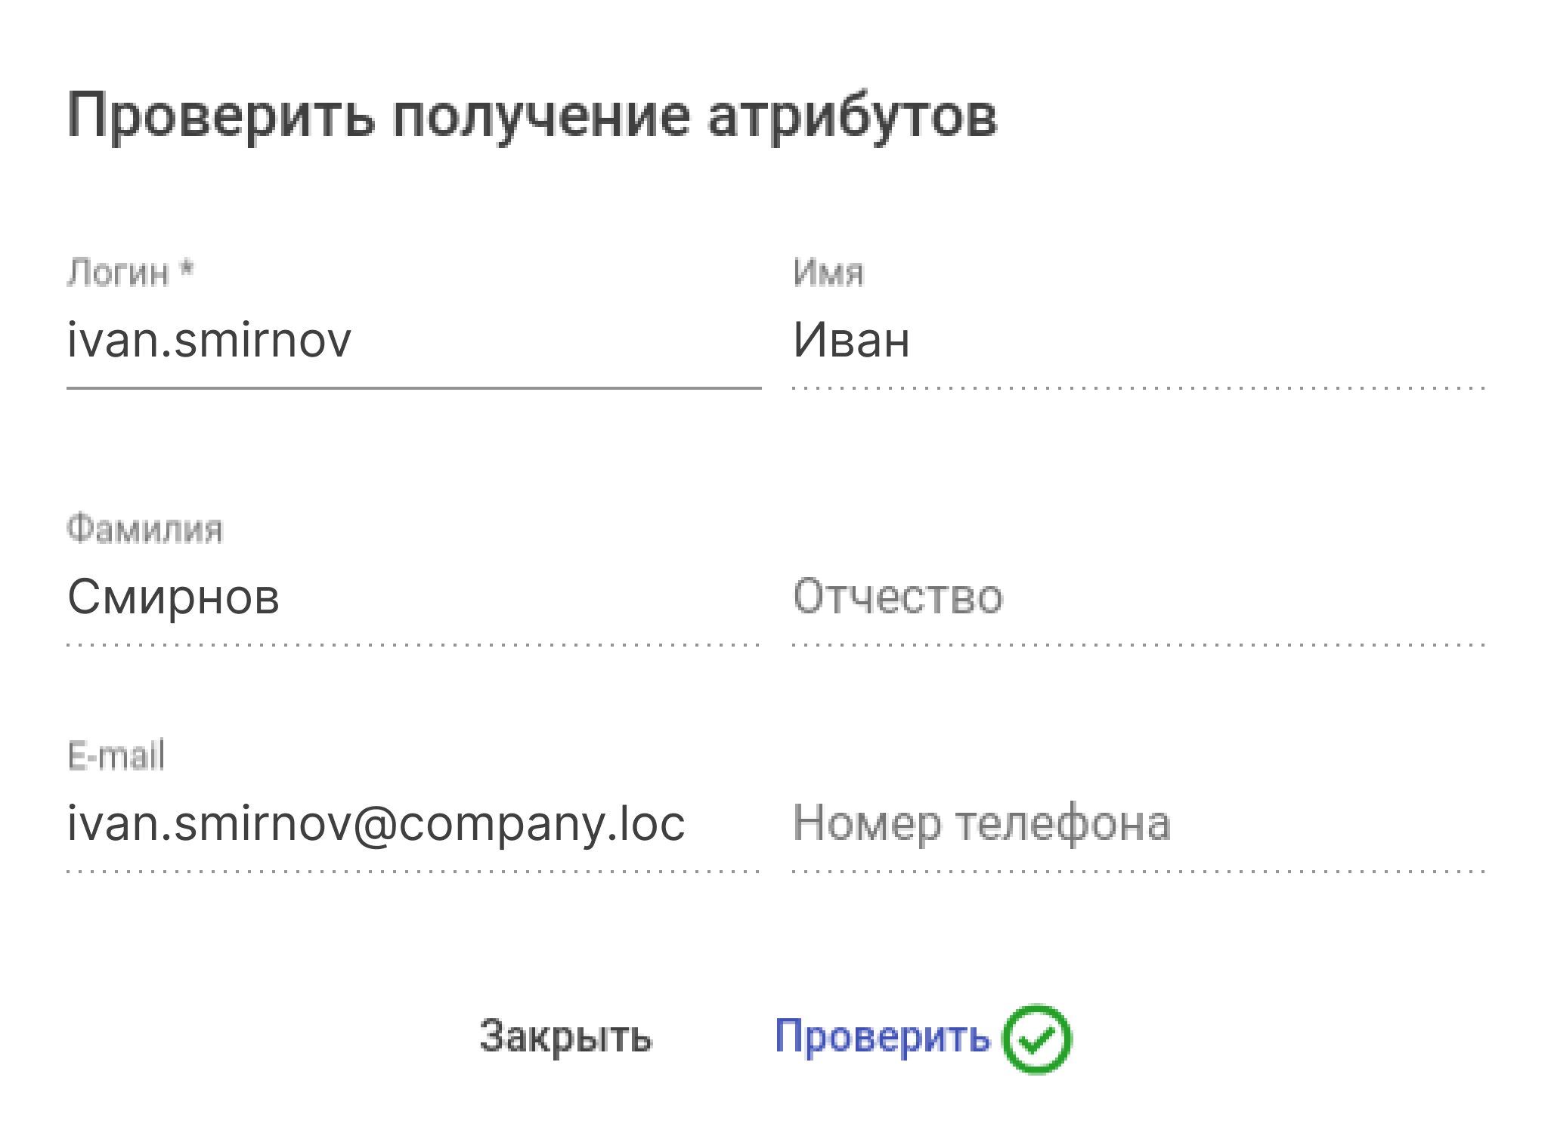Click the solid underline beneath the Логин field
The width and height of the screenshot is (1551, 1130).
tap(413, 388)
